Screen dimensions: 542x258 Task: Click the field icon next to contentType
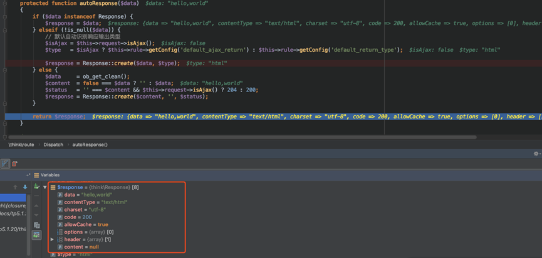60,202
